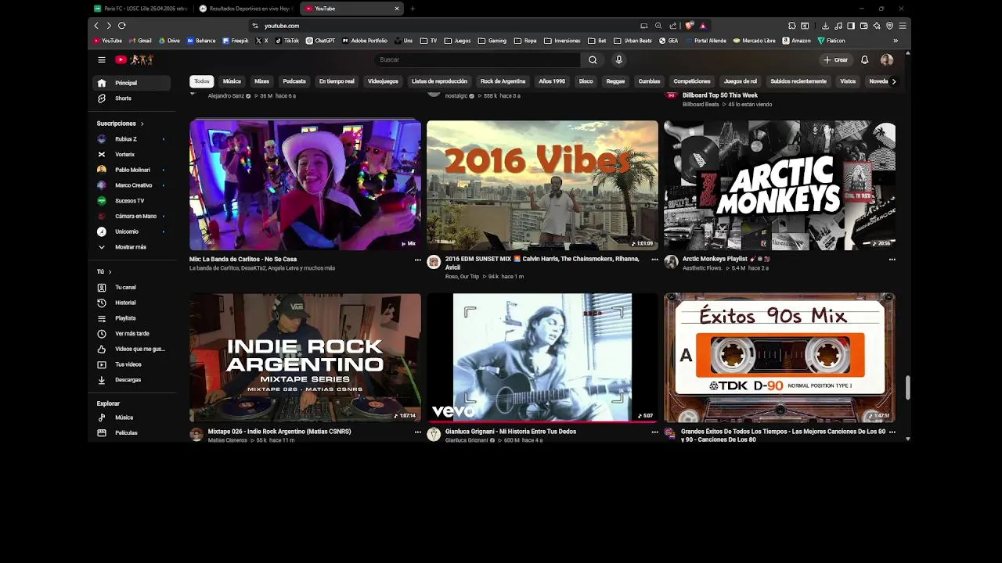Open Vortarix subscription channel
Image resolution: width=1002 pixels, height=563 pixels.
[132, 155]
